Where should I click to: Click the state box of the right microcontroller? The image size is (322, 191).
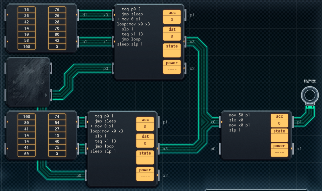(x=279, y=134)
